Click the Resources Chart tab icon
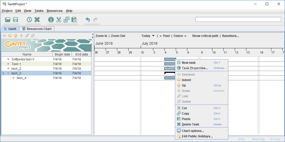 click(x=24, y=29)
